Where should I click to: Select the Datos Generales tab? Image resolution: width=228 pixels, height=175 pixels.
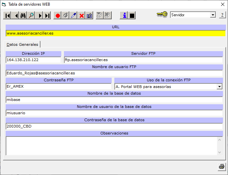pos(23,44)
